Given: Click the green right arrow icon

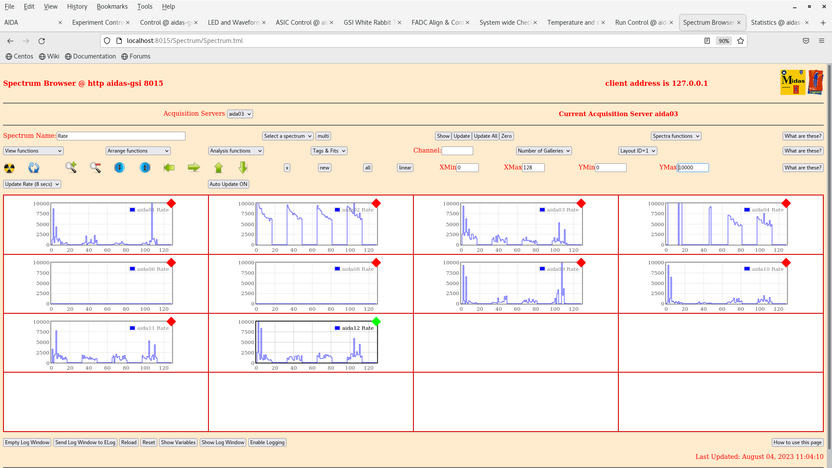Looking at the screenshot, I should [x=194, y=168].
